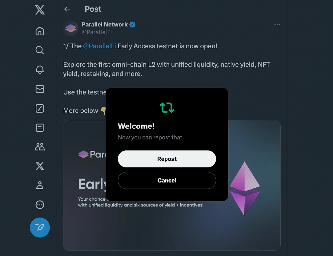Expand the More circle-dots menu
The image size is (333, 256).
(40, 205)
